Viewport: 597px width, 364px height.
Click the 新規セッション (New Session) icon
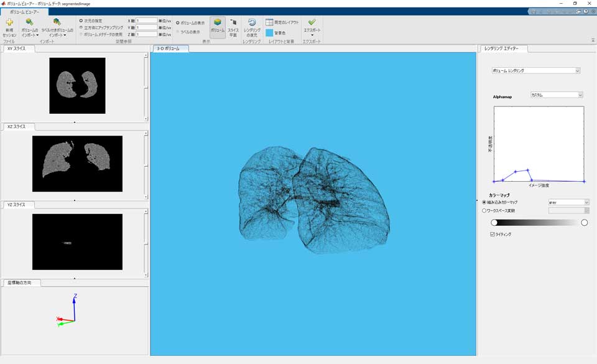click(x=9, y=23)
